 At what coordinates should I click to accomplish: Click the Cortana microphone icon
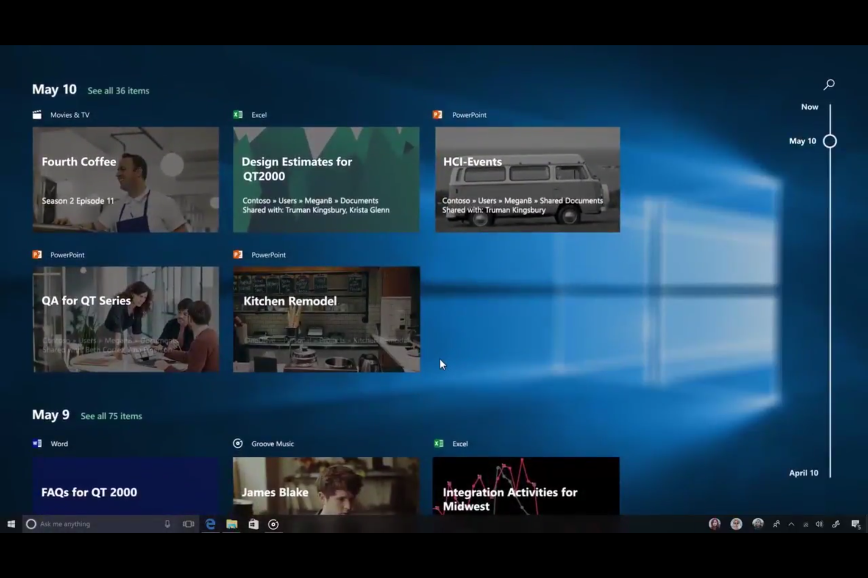[x=167, y=524]
